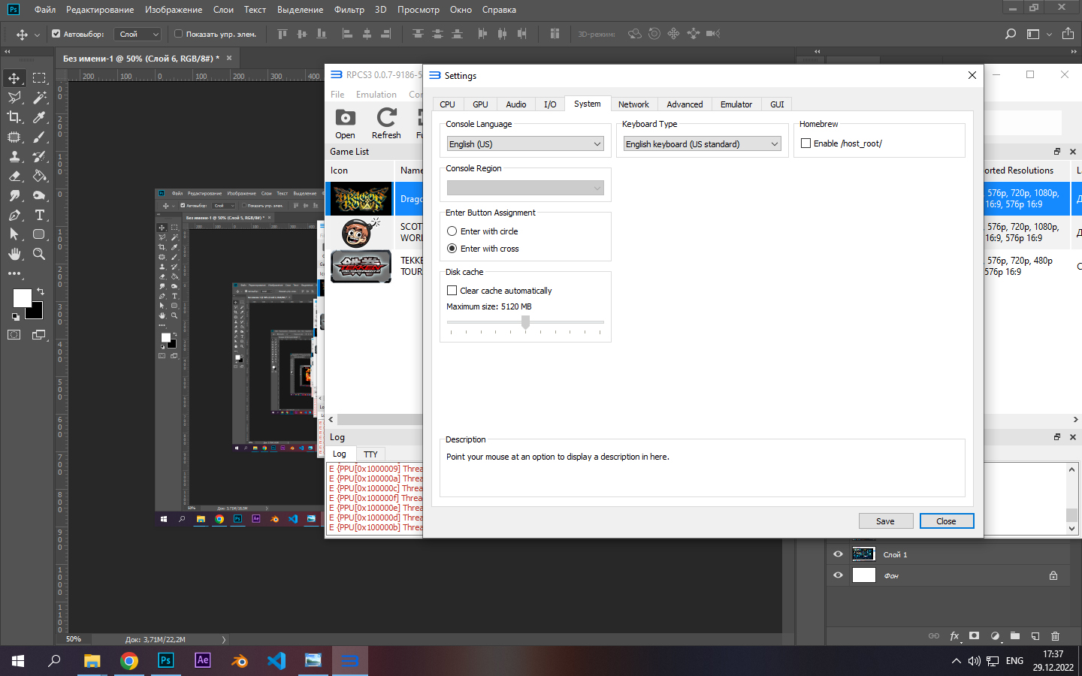The image size is (1082, 676).
Task: Select the Crop tool
Action: (x=14, y=117)
